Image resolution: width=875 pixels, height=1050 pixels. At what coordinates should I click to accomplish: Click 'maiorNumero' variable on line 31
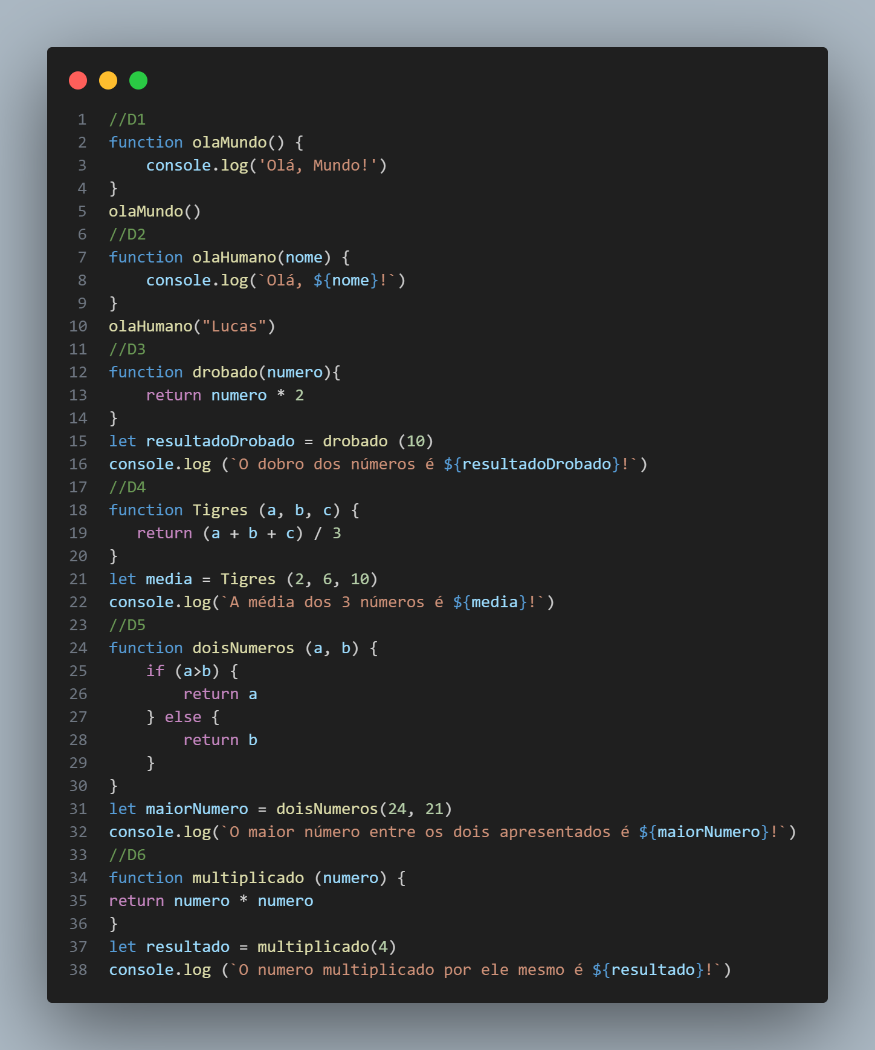197,809
